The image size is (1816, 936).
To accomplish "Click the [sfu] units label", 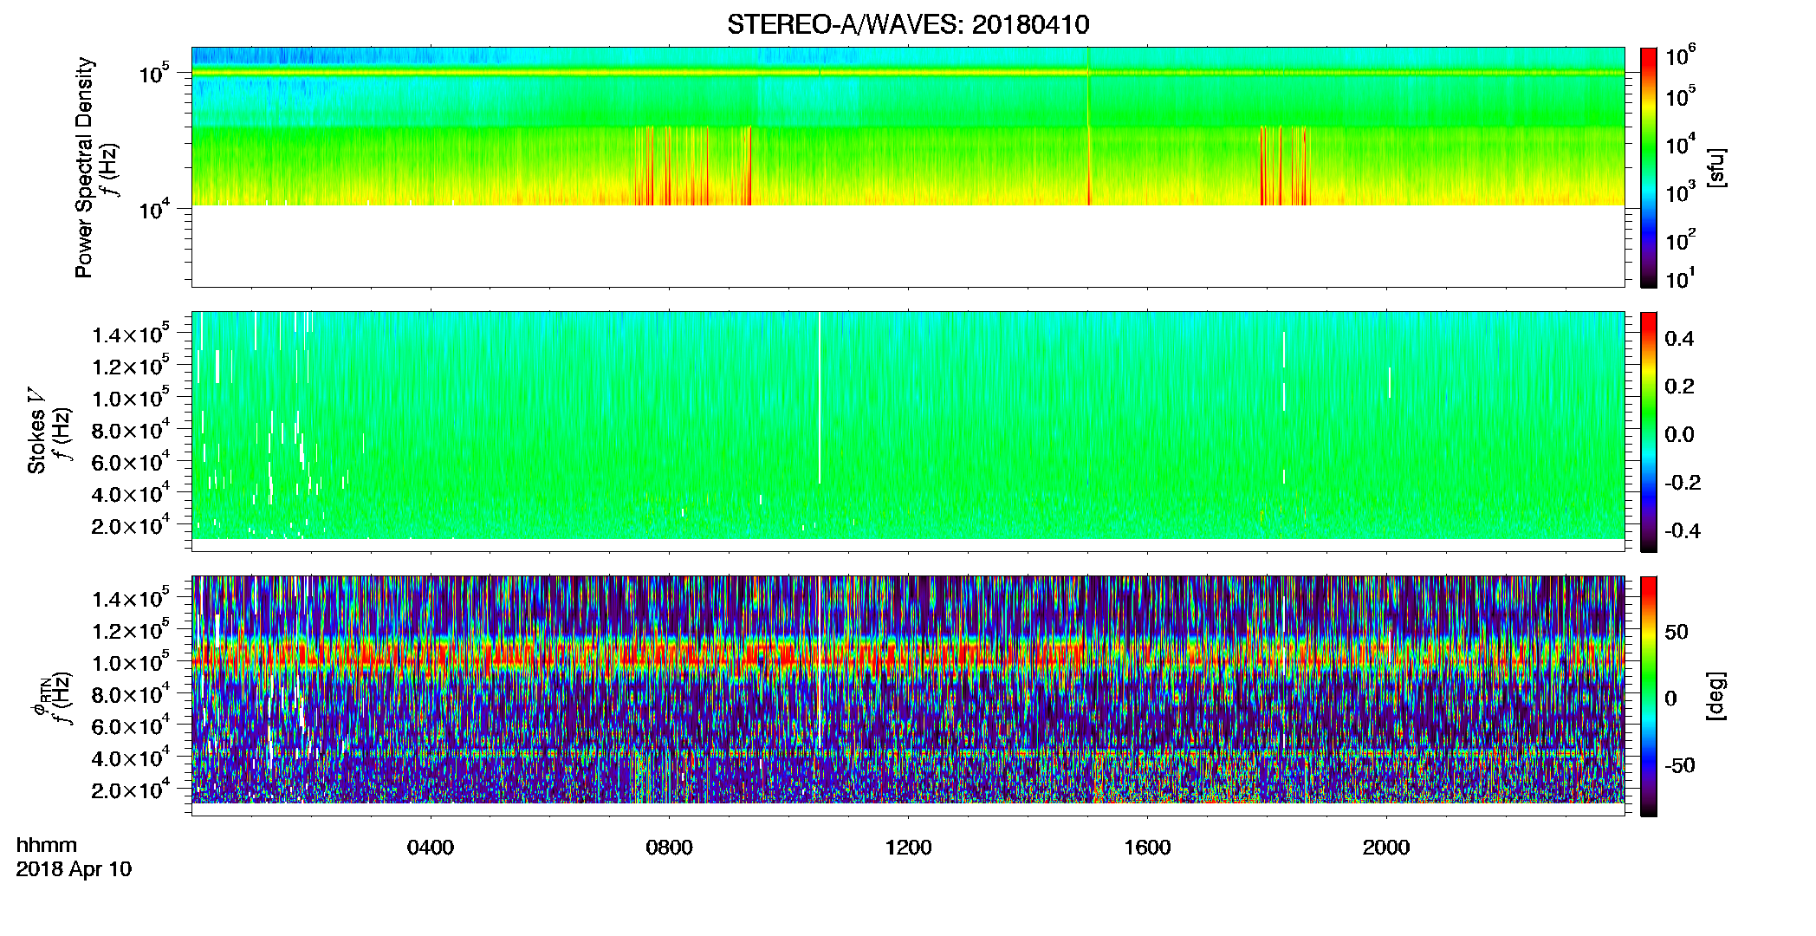I will 1716,167.
